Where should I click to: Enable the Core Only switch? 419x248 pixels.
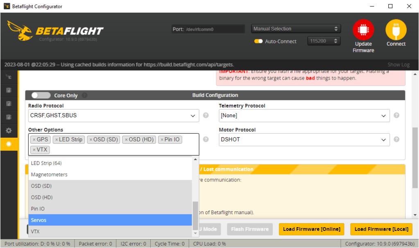click(x=41, y=95)
